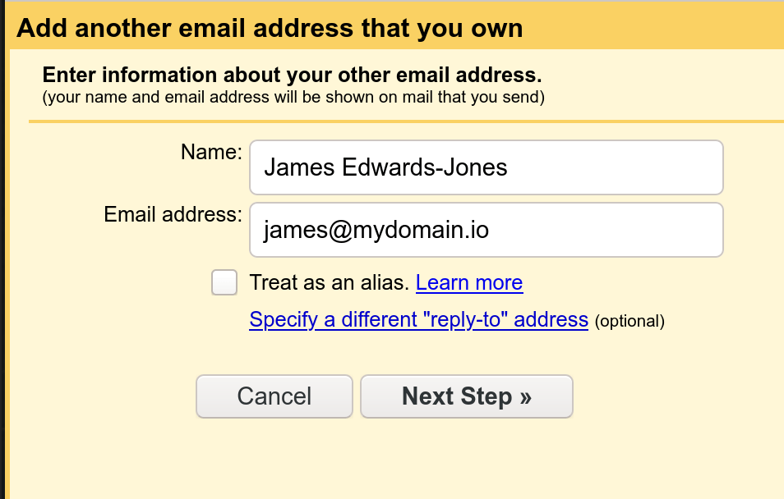The height and width of the screenshot is (499, 784).
Task: Enable the Treat as an alias checkbox
Action: (224, 282)
